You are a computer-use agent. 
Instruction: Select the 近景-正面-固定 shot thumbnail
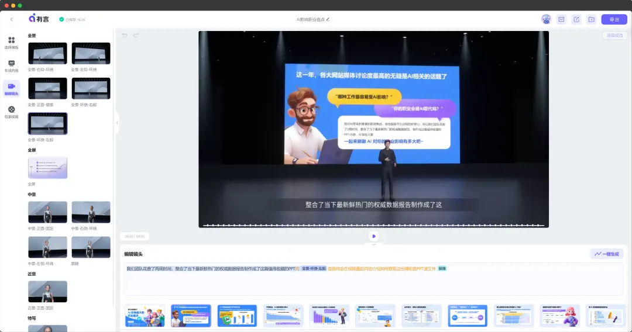coord(47,291)
